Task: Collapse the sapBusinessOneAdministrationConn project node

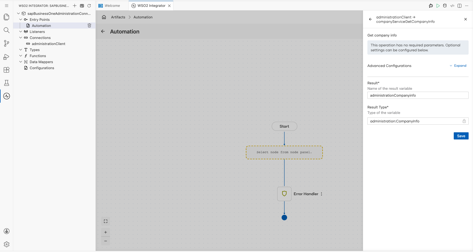Action: point(18,13)
